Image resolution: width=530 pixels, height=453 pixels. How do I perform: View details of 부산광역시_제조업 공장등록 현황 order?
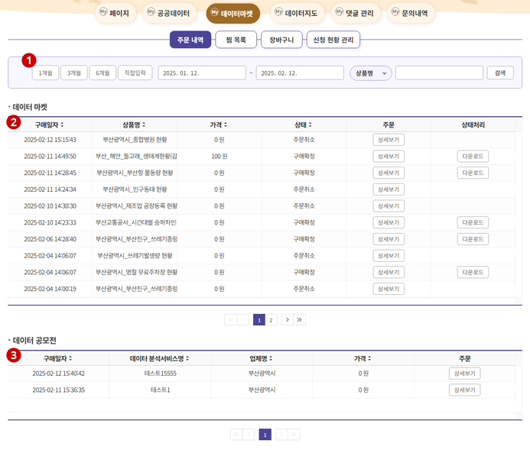389,206
